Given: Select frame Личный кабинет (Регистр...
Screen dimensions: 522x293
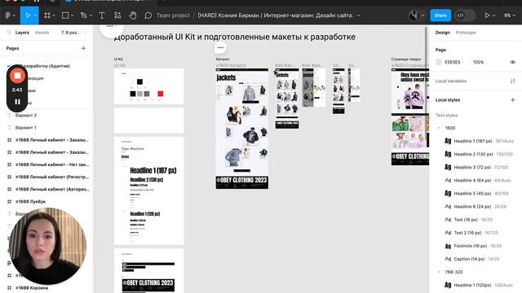Looking at the screenshot, I should [x=52, y=177].
